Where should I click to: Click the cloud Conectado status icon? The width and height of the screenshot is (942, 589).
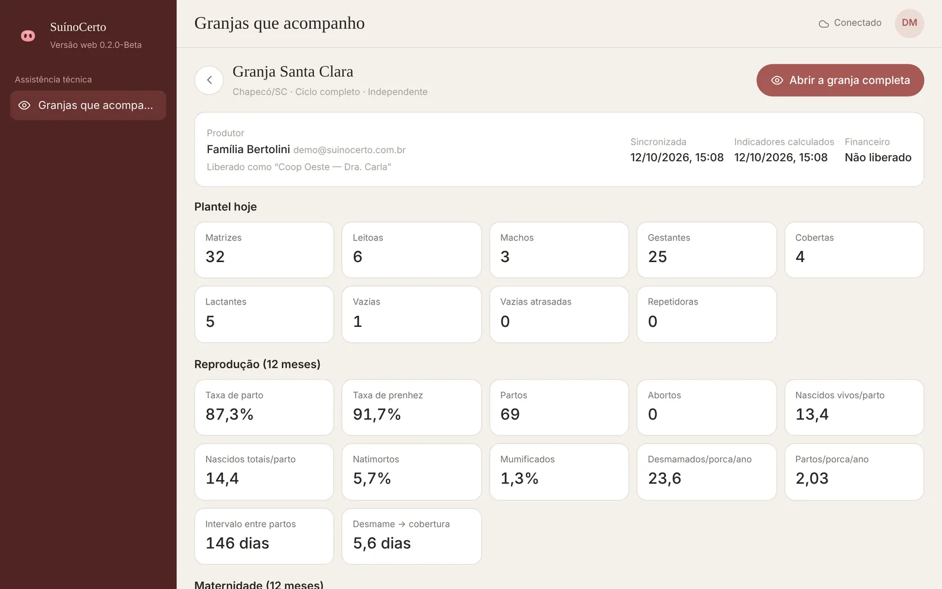(824, 24)
